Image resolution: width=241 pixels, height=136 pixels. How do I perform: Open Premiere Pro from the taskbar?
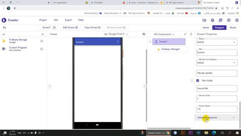click(191, 133)
